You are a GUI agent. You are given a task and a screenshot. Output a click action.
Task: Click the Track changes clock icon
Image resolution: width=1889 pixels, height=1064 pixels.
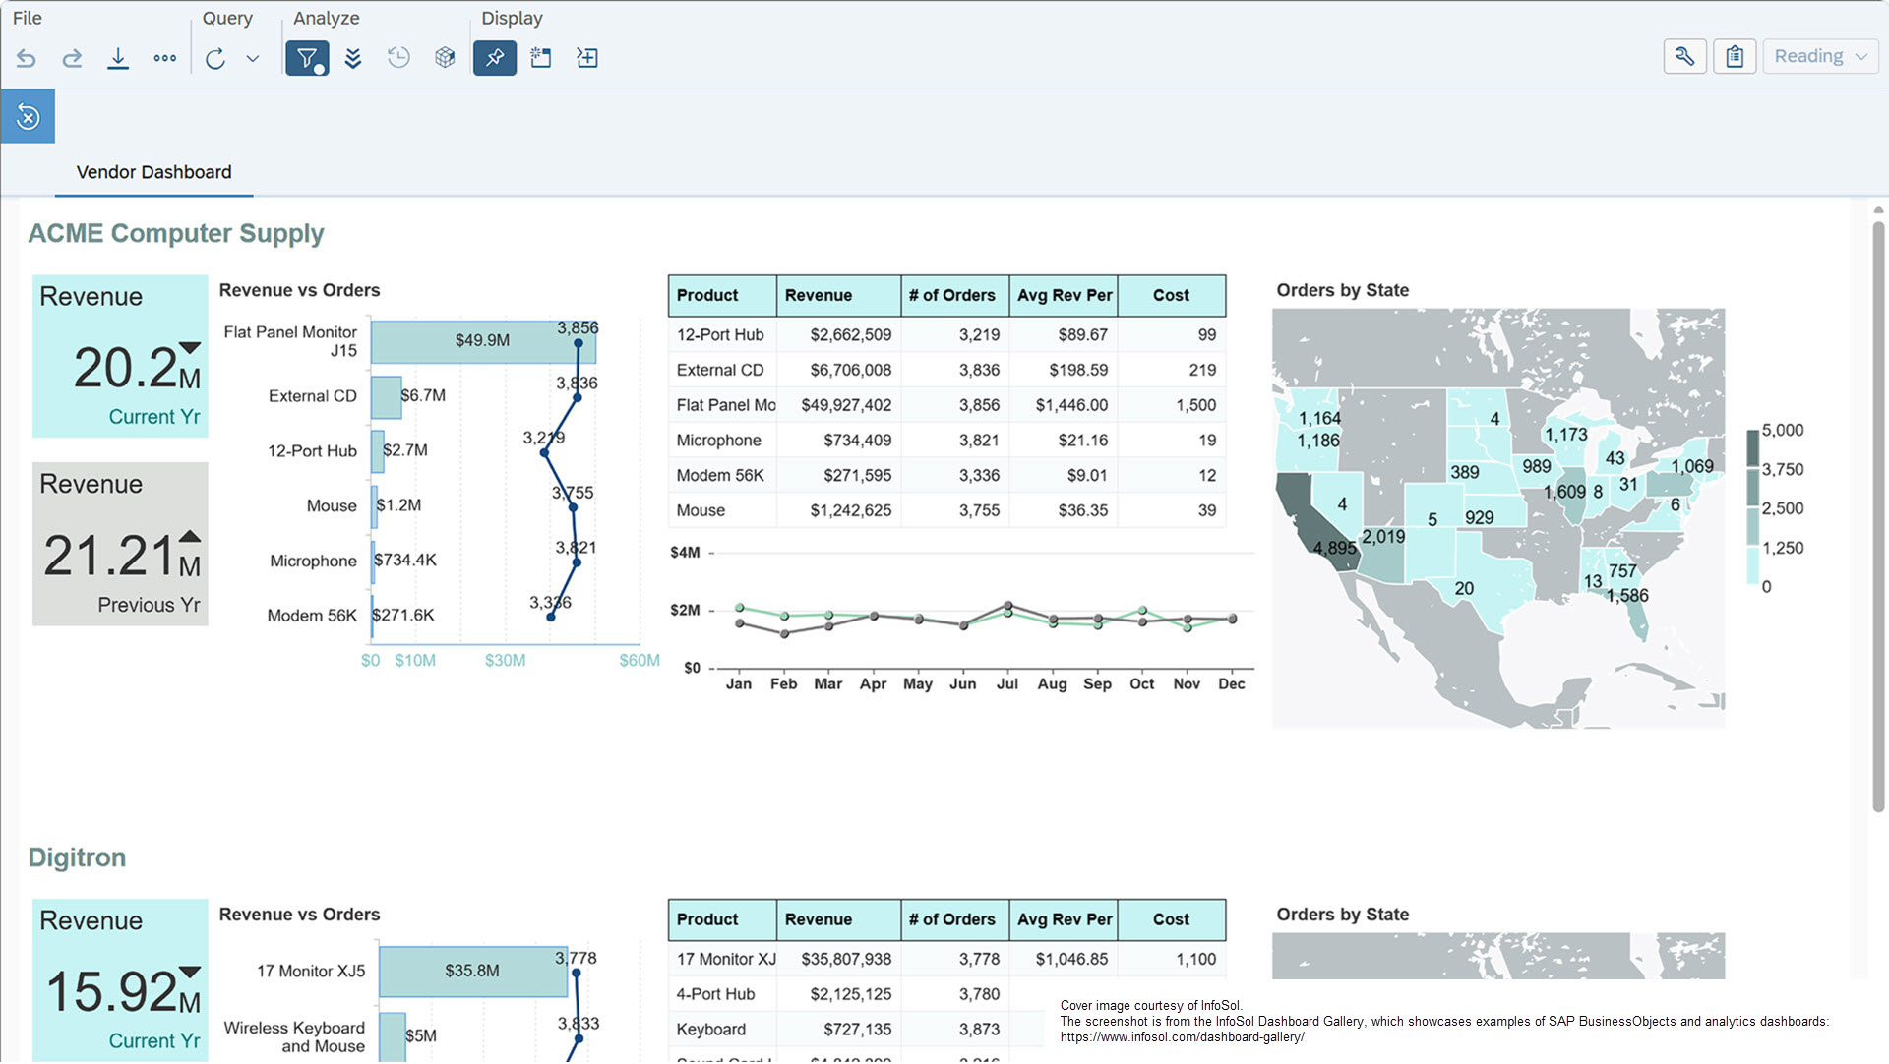(398, 58)
